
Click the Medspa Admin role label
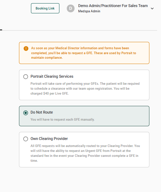click(x=89, y=11)
